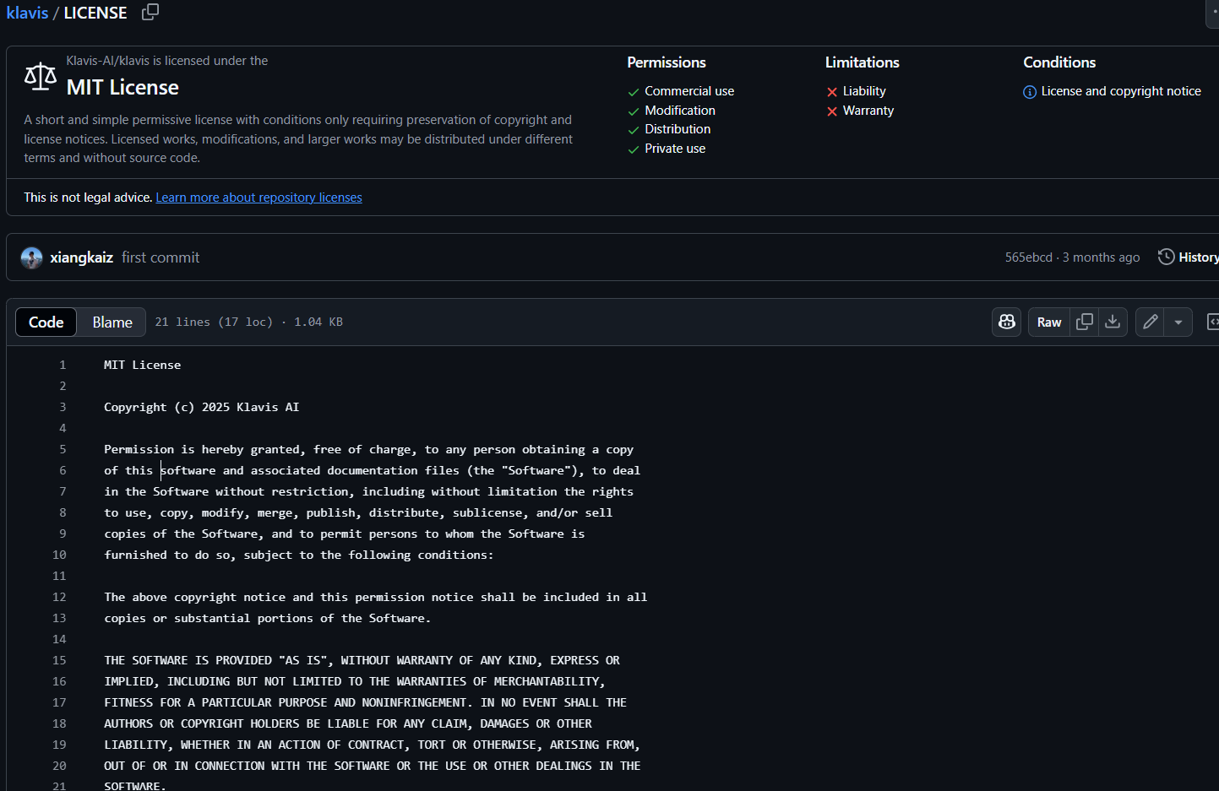
Task: Click 'Copyright (c) 2025 Klavis AI' line
Action: pos(201,407)
